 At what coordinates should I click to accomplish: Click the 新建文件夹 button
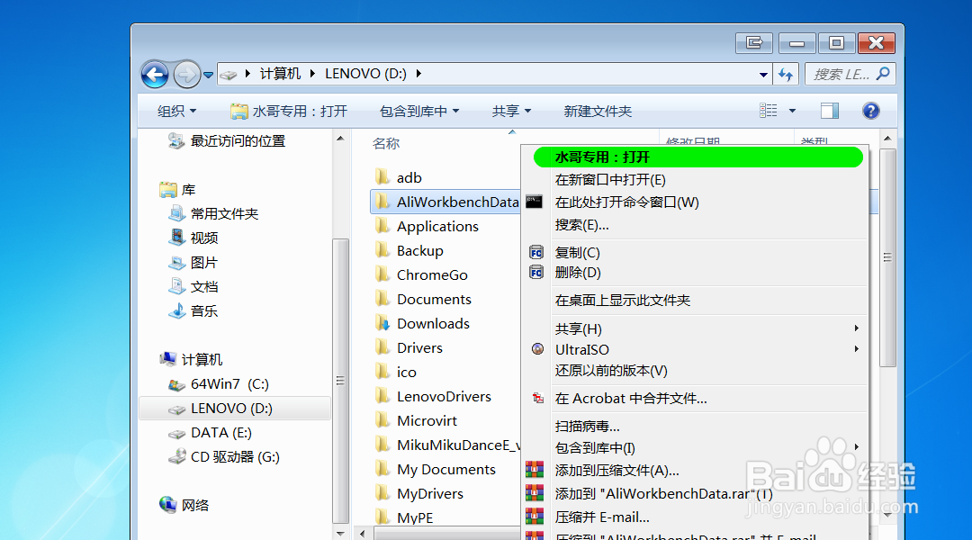[598, 111]
